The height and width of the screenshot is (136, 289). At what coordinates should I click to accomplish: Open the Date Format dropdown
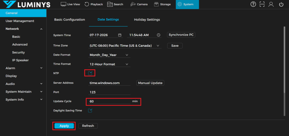coord(109,55)
